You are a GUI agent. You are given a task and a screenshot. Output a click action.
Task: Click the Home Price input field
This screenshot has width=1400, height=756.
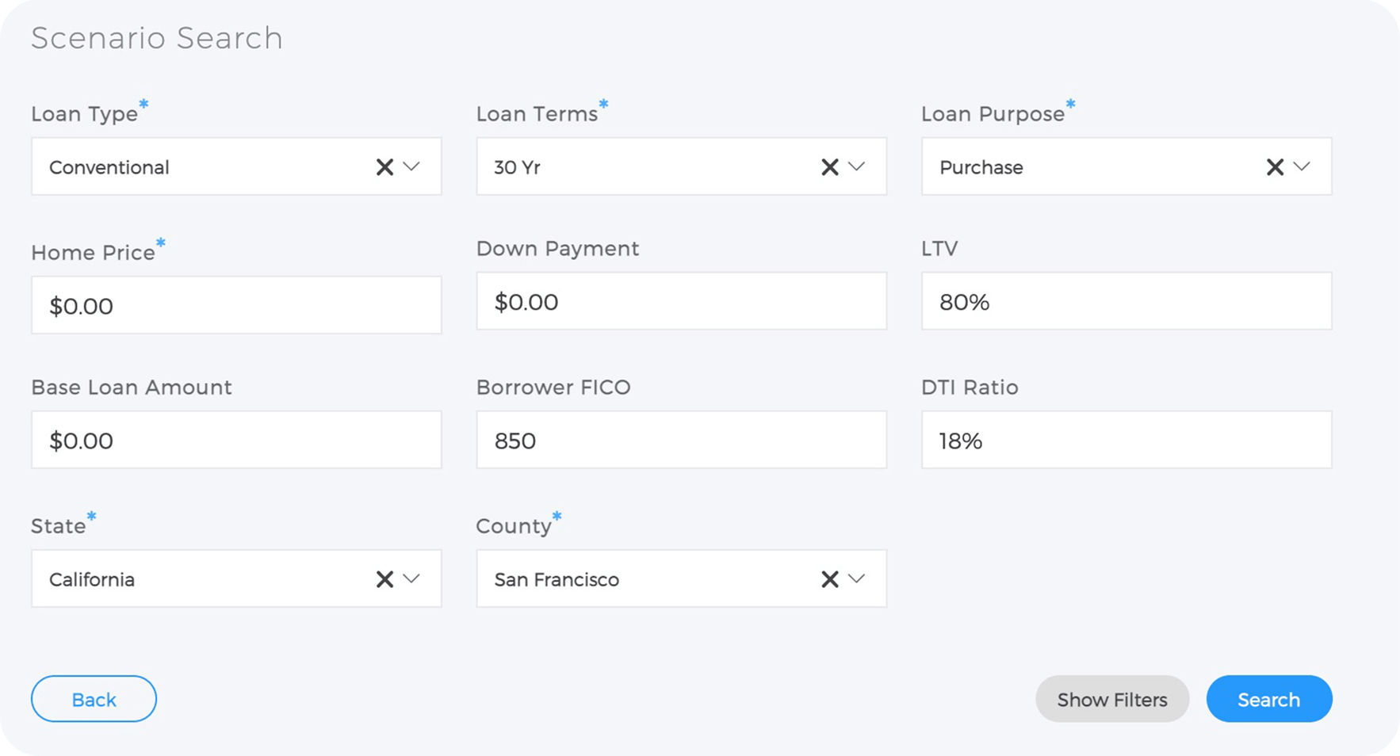(236, 305)
